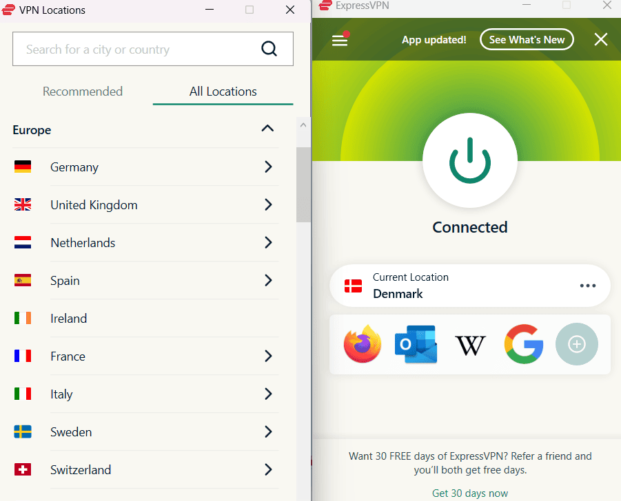
Task: Minimize the VPN Locations window
Action: [210, 10]
